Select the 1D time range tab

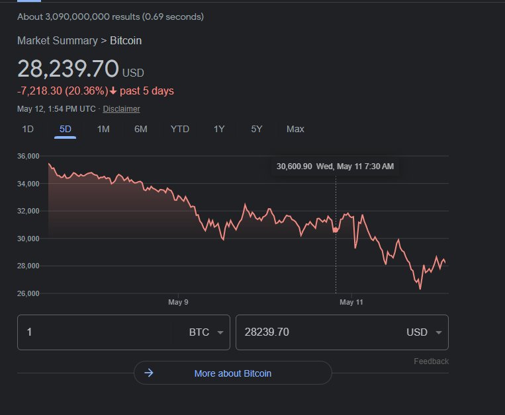pos(28,130)
